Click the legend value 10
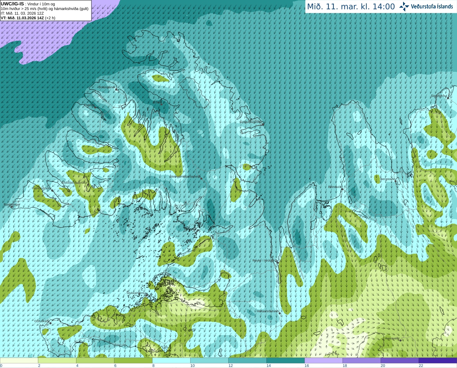 192,365
